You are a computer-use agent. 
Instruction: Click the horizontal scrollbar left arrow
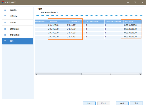tap(36, 74)
